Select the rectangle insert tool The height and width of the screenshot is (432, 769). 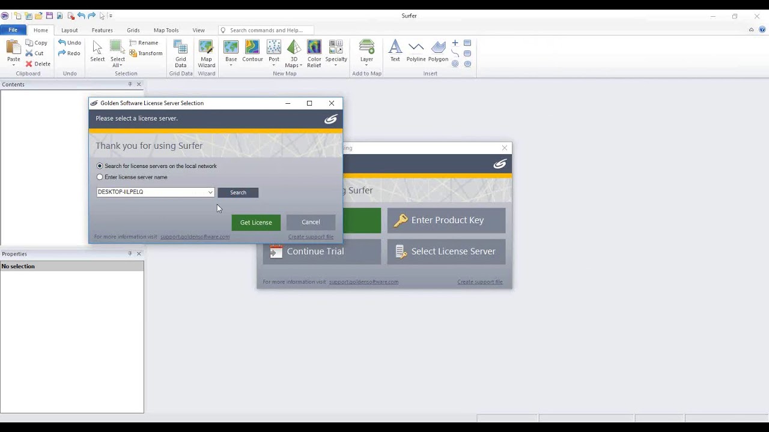click(467, 43)
